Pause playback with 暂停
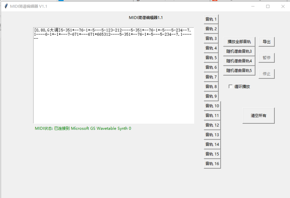 266,58
